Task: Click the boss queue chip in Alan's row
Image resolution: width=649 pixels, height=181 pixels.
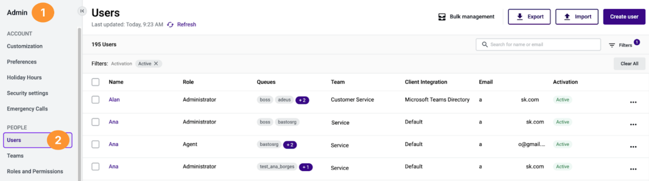Action: click(x=265, y=100)
